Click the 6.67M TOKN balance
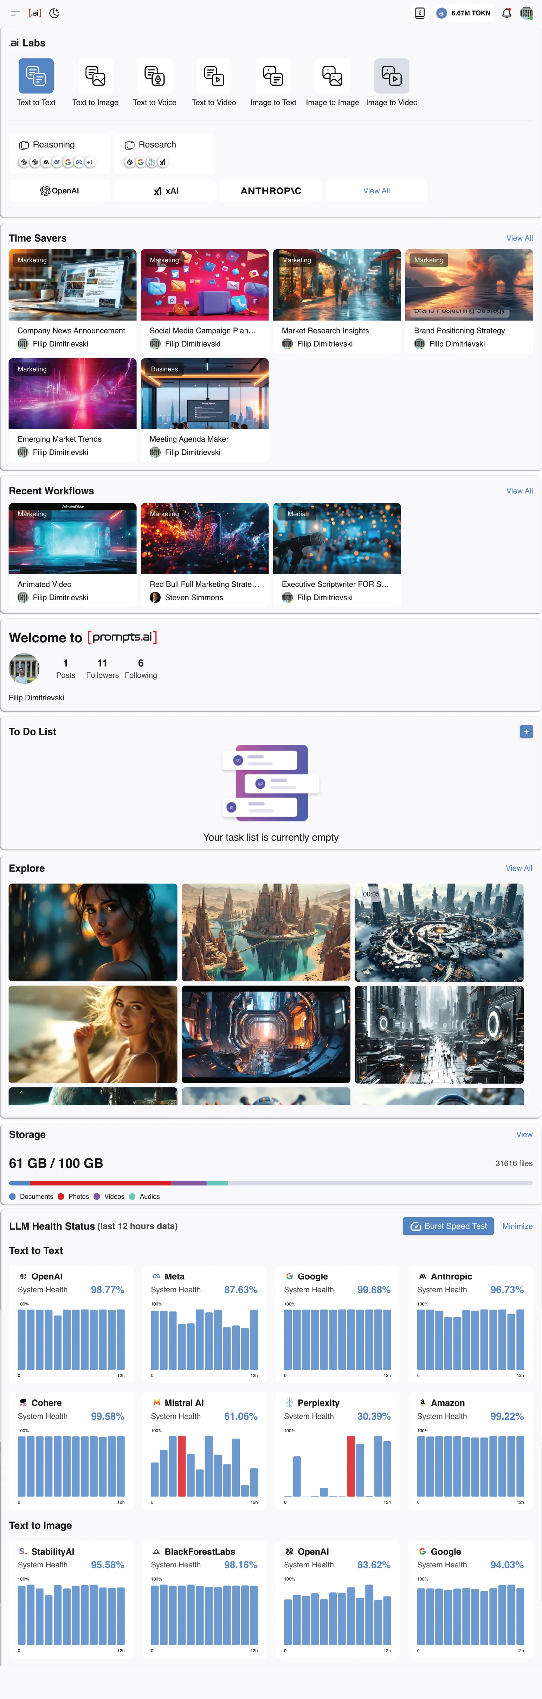 (464, 13)
